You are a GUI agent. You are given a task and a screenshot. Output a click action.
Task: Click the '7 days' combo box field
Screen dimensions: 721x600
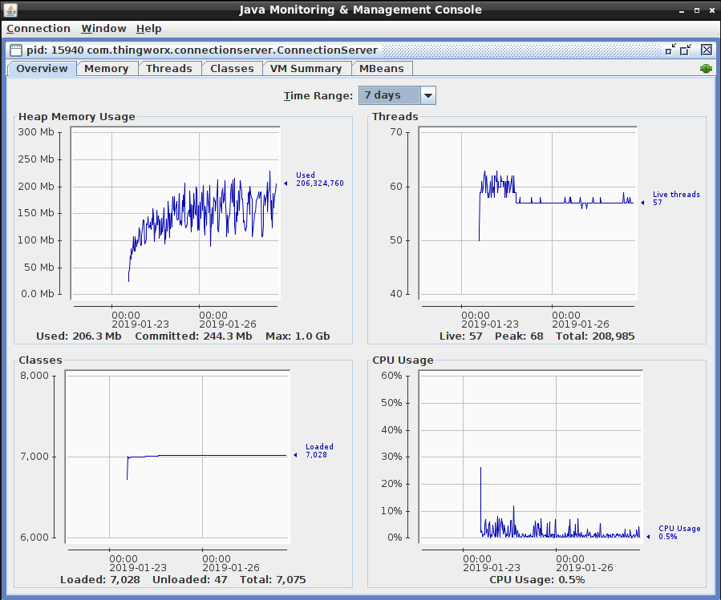389,95
